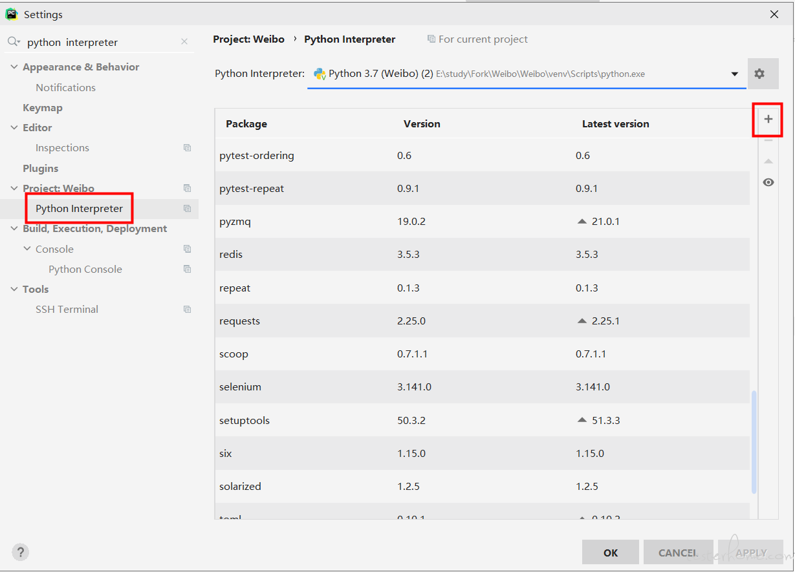Select Python Interpreter in the settings tree
The width and height of the screenshot is (795, 572).
[79, 209]
